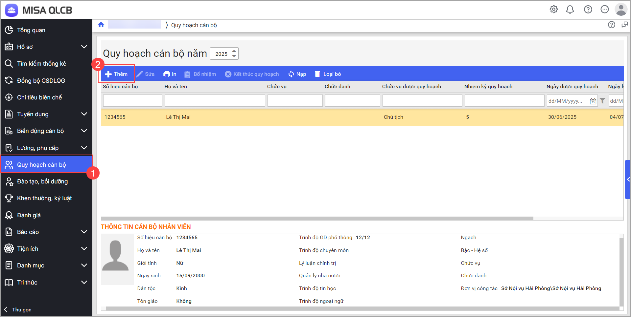Viewport: 631px width, 317px height.
Task: Click the horizontal scrollbar under the table
Action: (x=317, y=219)
